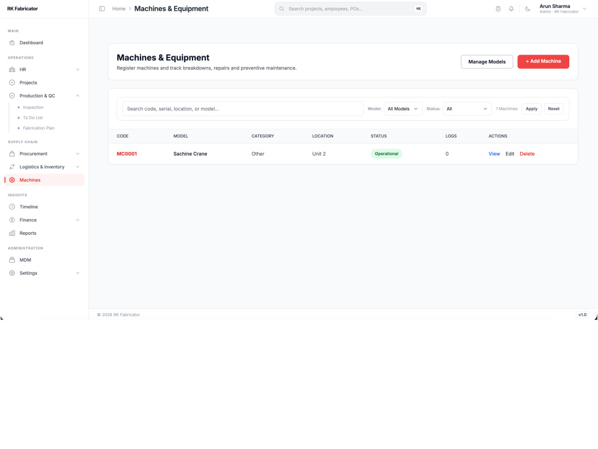598x449 pixels.
Task: Open the Arun Sharma user menu
Action: (563, 9)
